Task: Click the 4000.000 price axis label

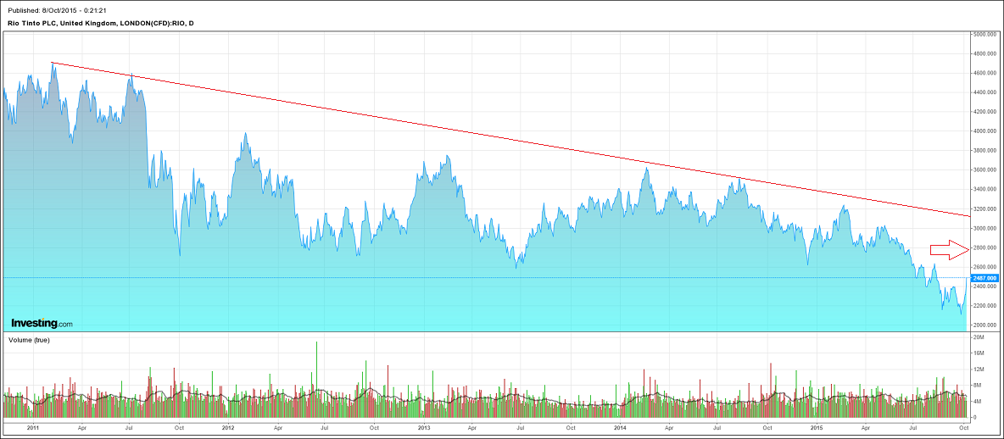Action: coord(984,131)
